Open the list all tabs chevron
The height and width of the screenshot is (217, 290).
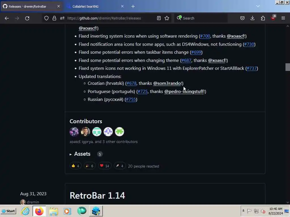tap(258, 6)
